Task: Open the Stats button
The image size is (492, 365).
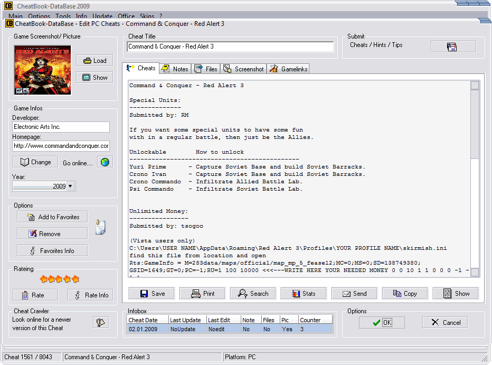Action: coord(304,294)
